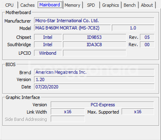Click the Link Width value x16
The height and width of the screenshot is (140, 161).
67,112
